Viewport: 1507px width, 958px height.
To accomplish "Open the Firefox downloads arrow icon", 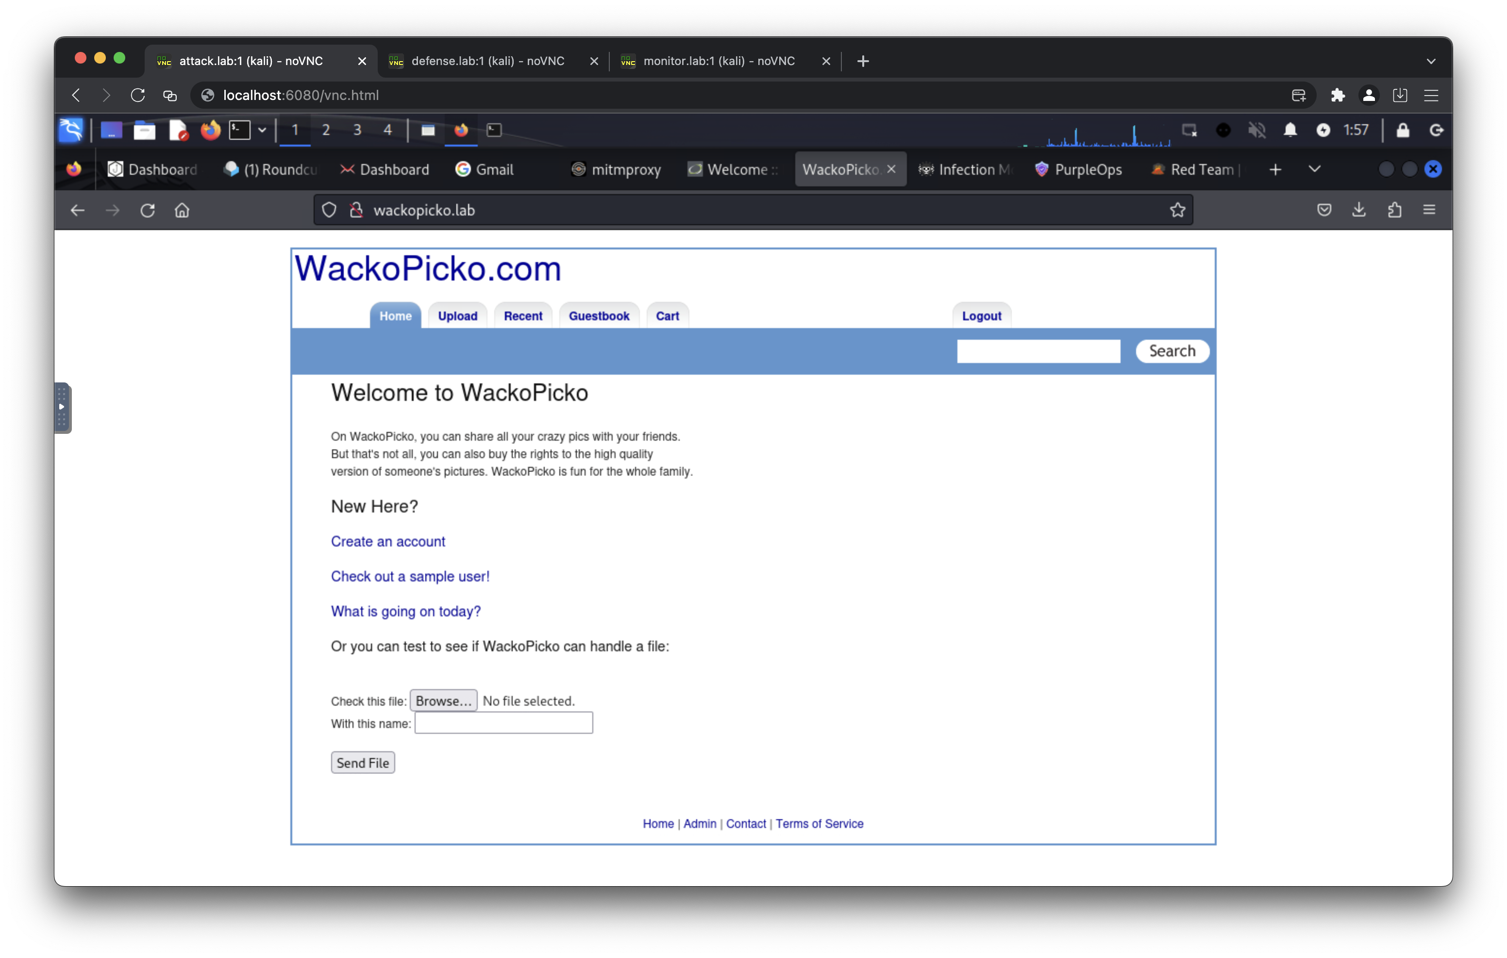I will 1358,210.
